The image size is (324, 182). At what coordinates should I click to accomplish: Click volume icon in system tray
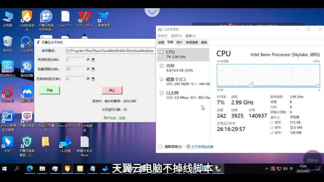pos(285,169)
